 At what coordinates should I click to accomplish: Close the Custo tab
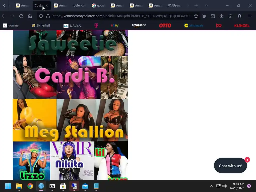pyautogui.click(x=47, y=5)
